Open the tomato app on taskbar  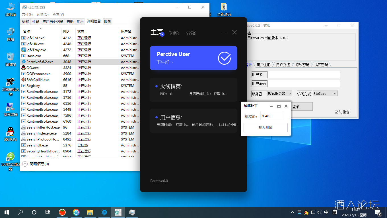(62, 212)
